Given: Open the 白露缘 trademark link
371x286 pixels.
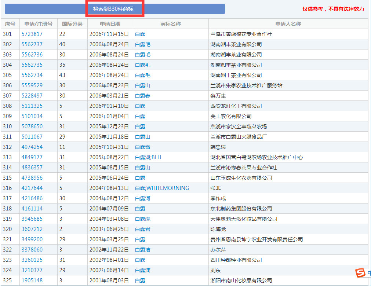Looking at the screenshot, I should coord(143,219).
